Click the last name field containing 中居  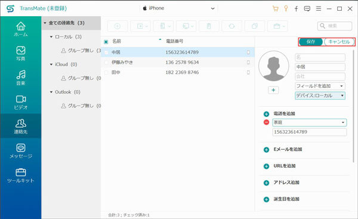[320, 67]
